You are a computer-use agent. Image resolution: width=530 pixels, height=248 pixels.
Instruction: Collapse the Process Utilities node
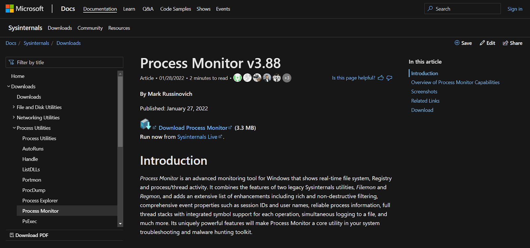(14, 128)
